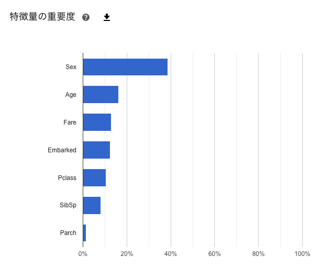Click the Age importance bar

coord(101,95)
